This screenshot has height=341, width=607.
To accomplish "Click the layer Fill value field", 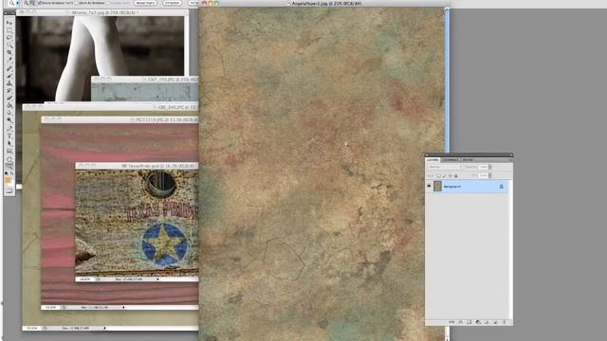I will click(483, 175).
